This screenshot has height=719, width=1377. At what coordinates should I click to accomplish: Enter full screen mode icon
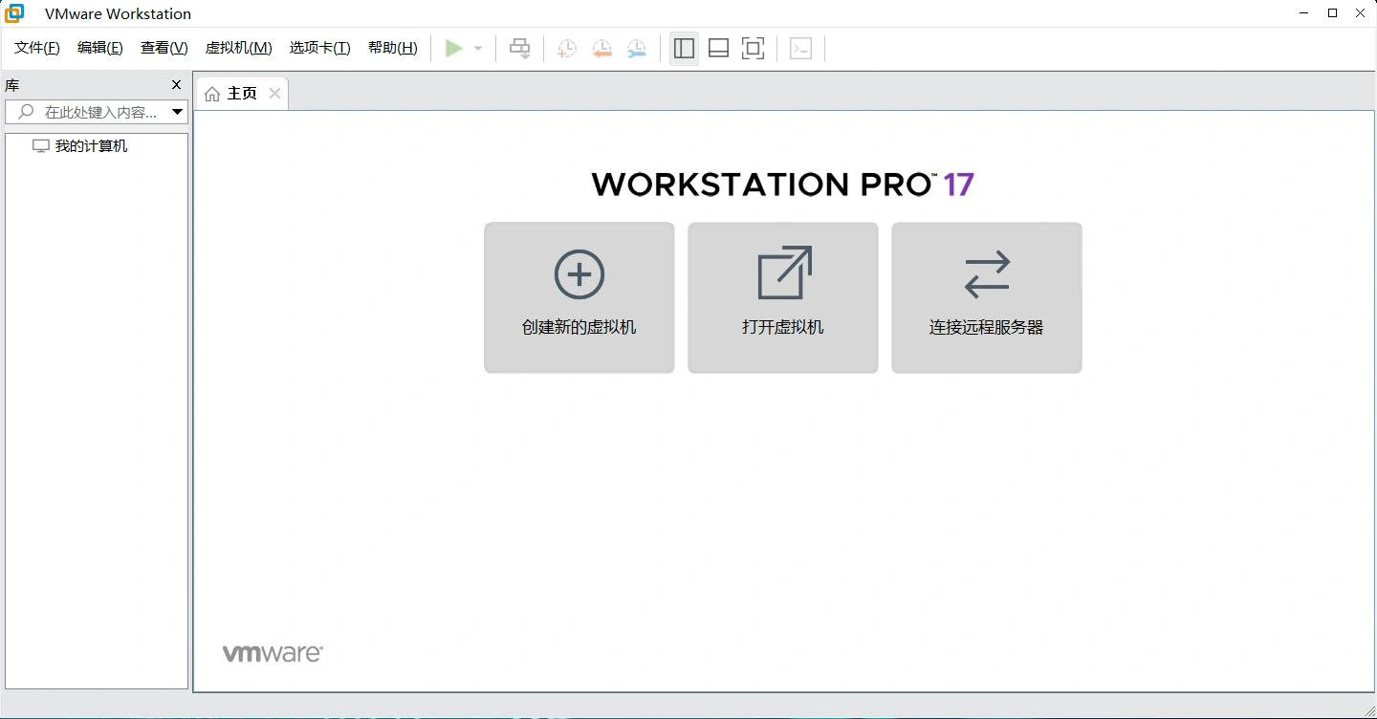click(x=754, y=49)
